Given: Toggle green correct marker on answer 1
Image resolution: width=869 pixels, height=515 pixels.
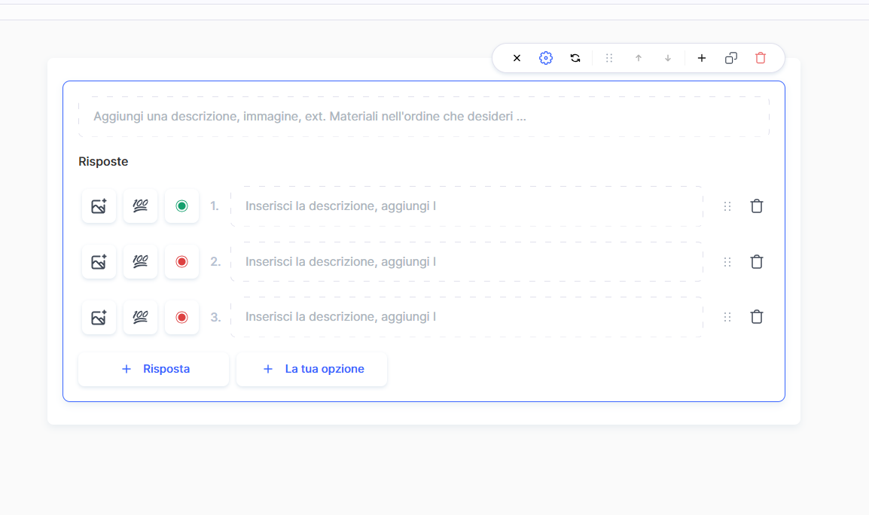Looking at the screenshot, I should point(181,206).
